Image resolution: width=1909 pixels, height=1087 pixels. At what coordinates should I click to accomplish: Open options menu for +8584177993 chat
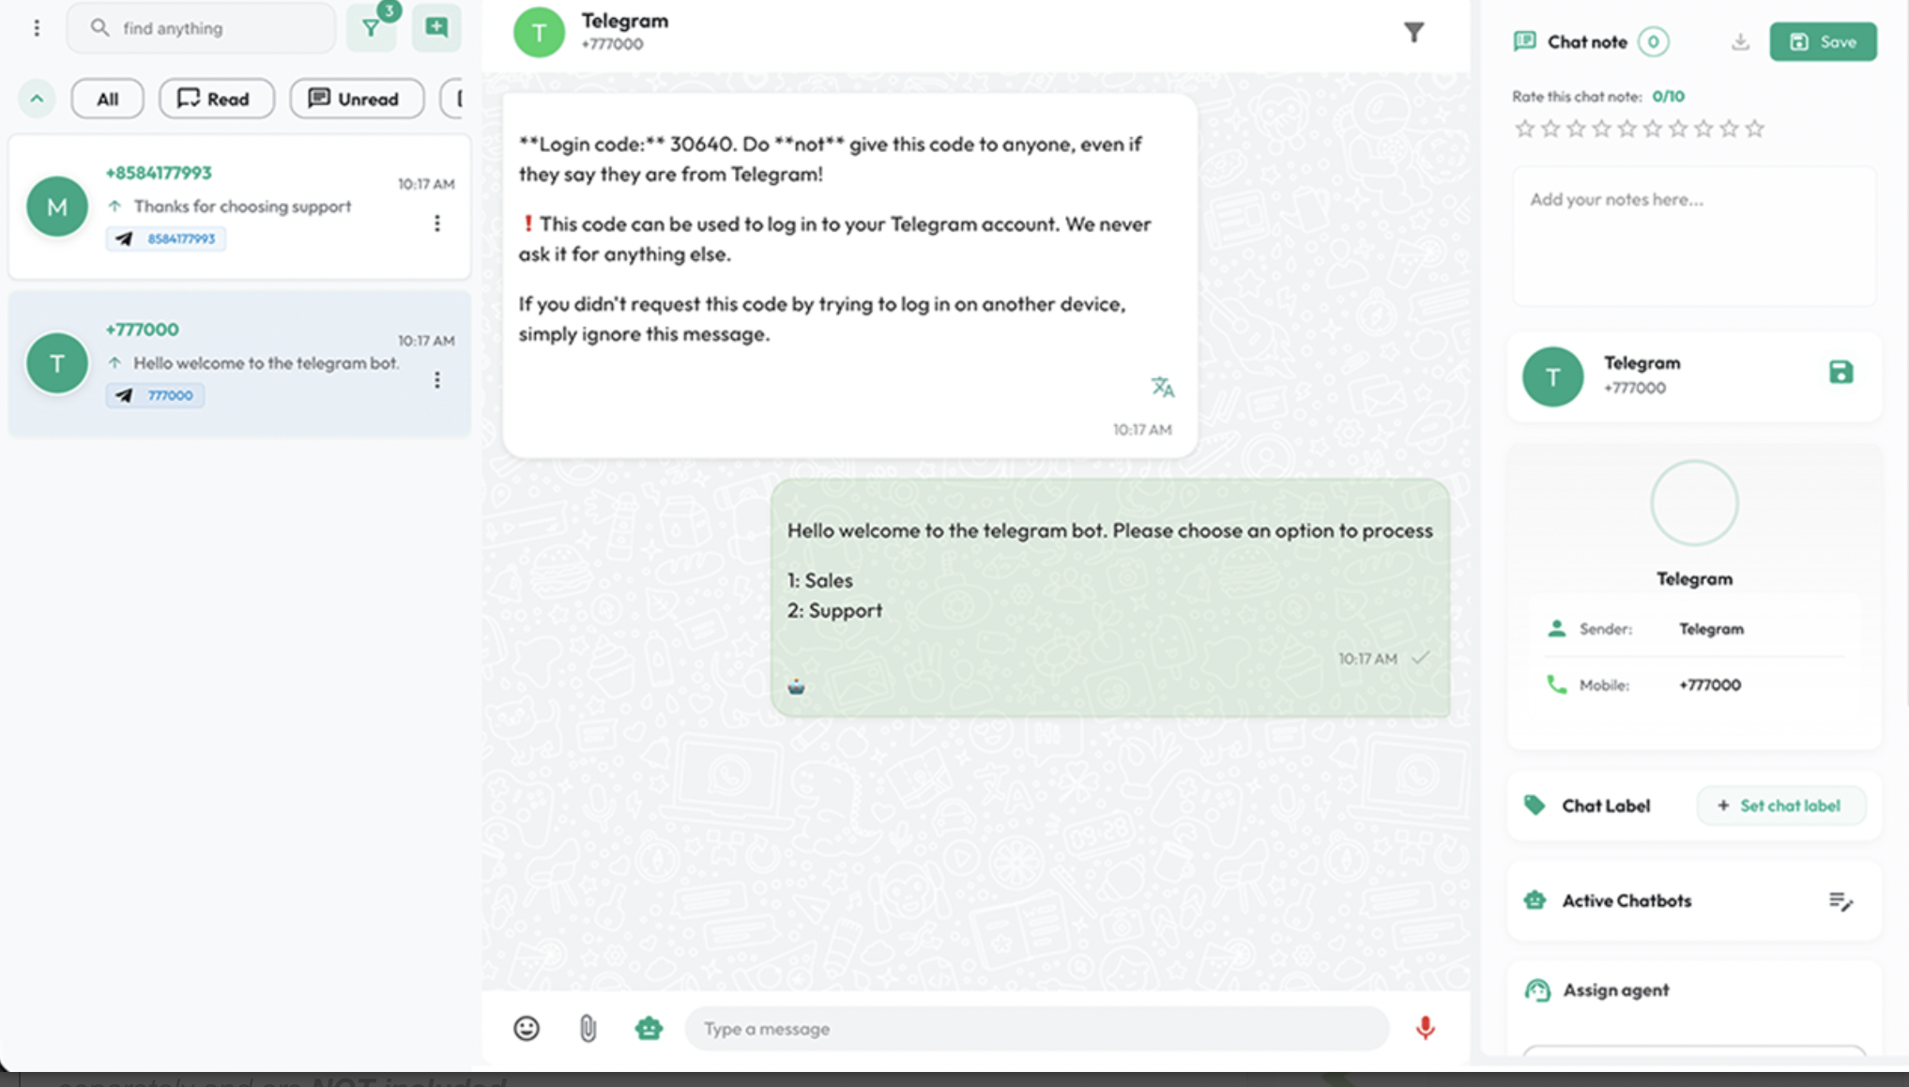coord(436,223)
